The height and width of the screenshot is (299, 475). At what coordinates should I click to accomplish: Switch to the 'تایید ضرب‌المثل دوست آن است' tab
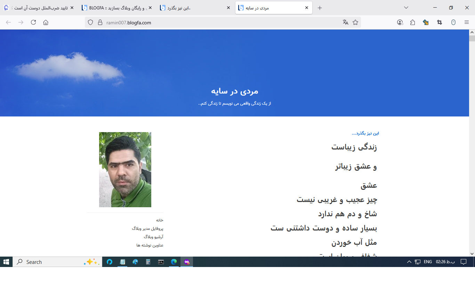click(x=39, y=8)
